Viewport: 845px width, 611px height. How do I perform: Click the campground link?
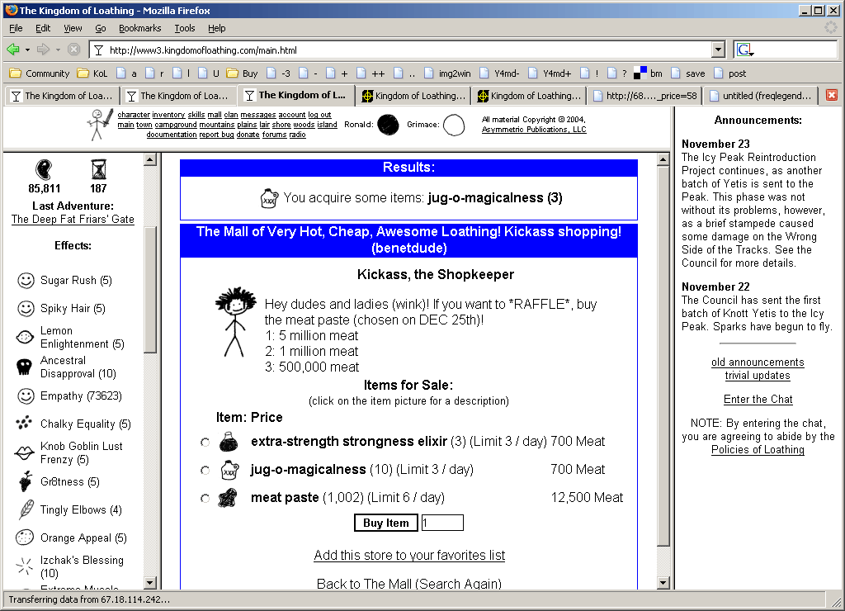pos(176,125)
